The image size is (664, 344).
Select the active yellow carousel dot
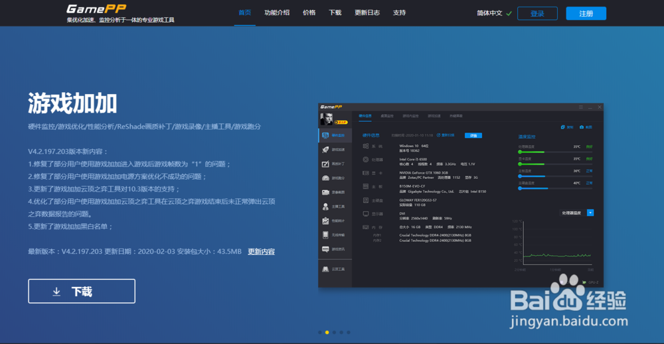[x=327, y=332]
